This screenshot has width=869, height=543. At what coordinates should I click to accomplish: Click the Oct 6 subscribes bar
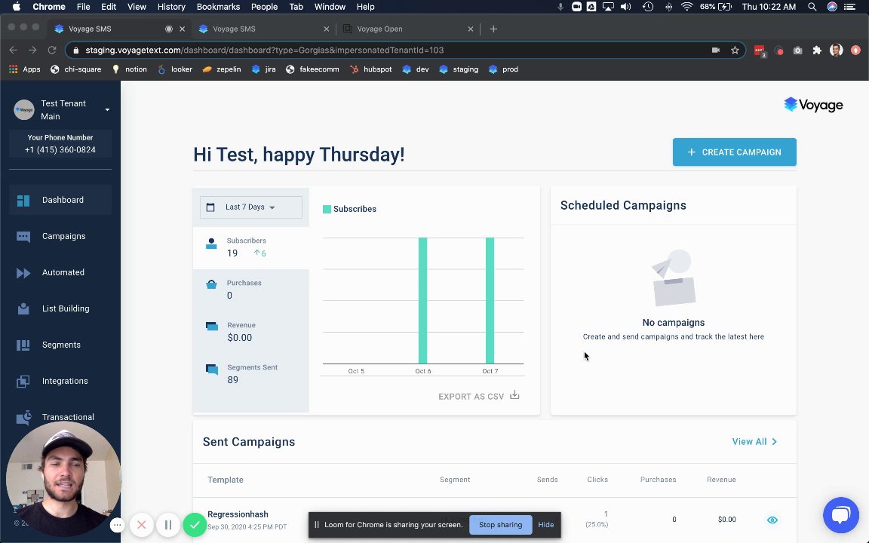tap(423, 300)
